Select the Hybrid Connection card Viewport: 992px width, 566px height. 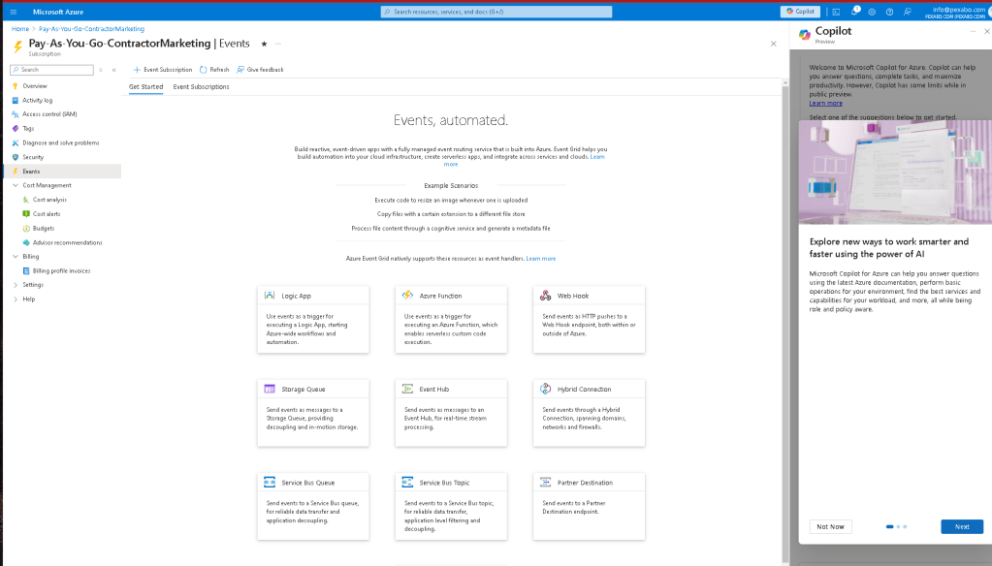point(589,413)
